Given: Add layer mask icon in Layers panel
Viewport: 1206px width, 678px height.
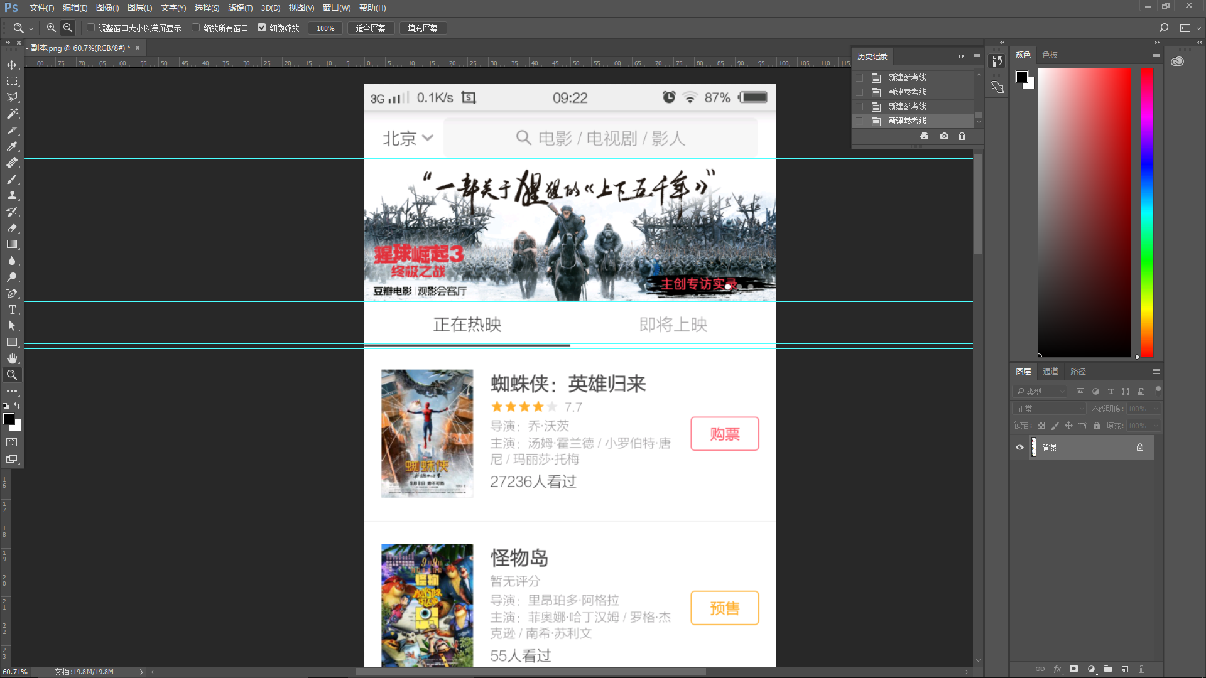Looking at the screenshot, I should pyautogui.click(x=1074, y=669).
